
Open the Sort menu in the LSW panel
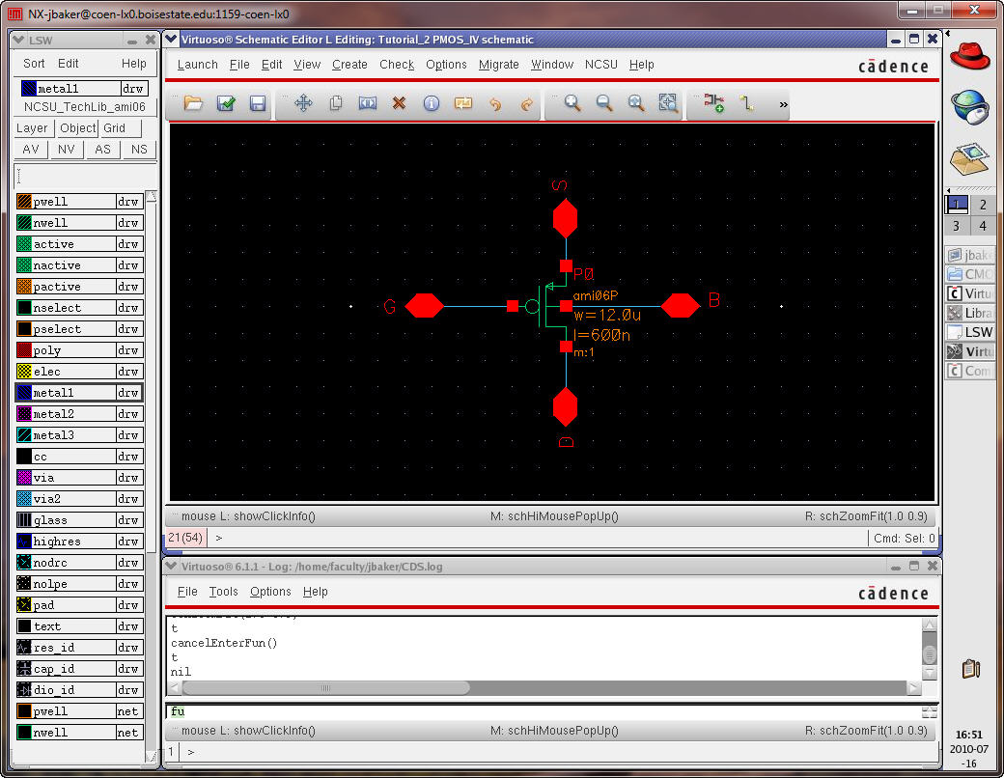pos(34,64)
